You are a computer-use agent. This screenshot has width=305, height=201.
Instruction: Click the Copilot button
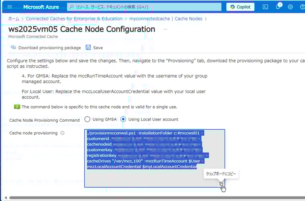(x=240, y=7)
